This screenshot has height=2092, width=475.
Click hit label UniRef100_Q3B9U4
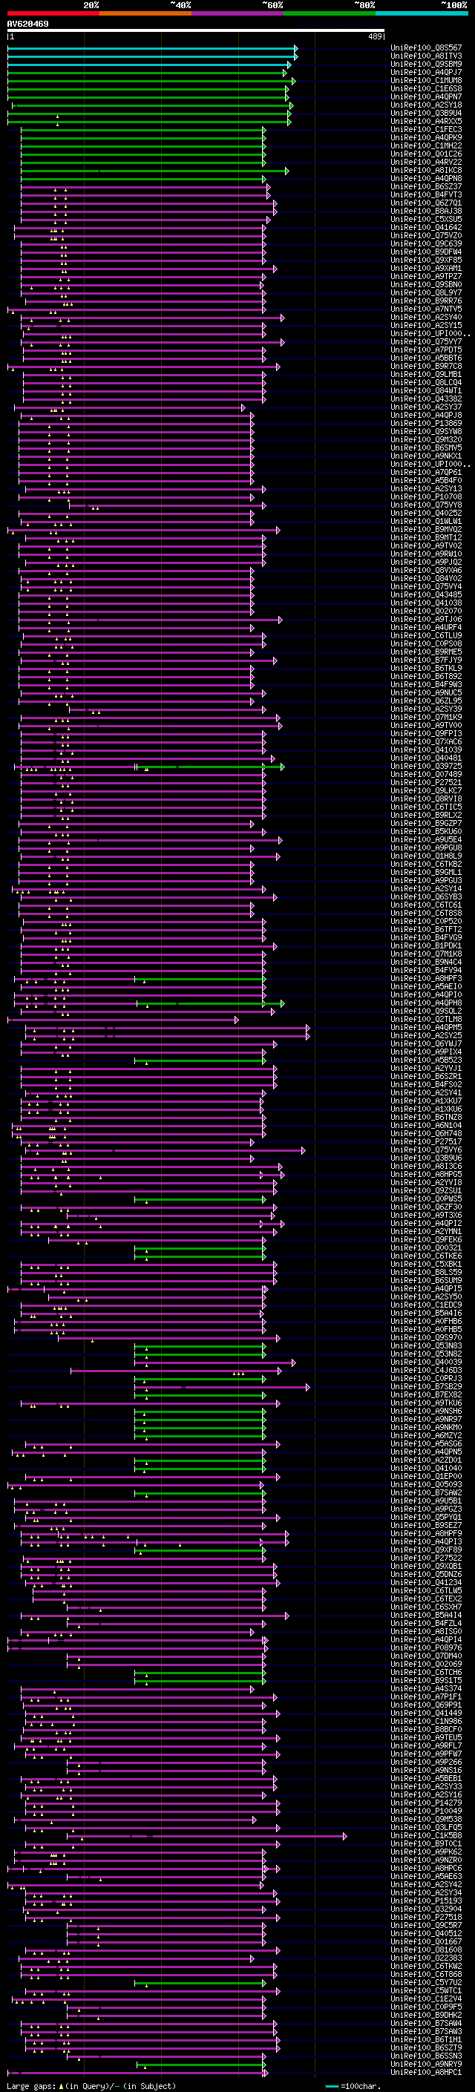tap(426, 113)
